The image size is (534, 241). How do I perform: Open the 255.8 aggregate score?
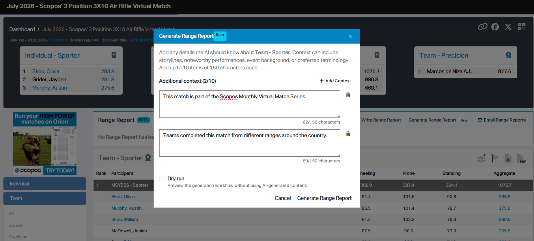(x=505, y=231)
